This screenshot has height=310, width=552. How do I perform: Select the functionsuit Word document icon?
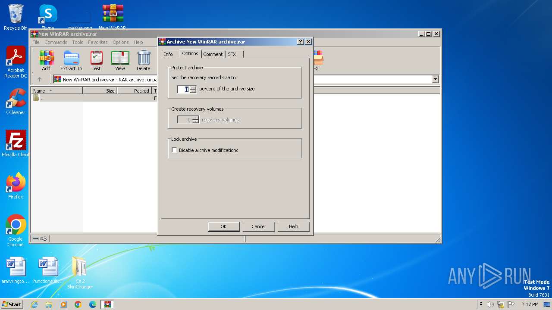tap(47, 270)
